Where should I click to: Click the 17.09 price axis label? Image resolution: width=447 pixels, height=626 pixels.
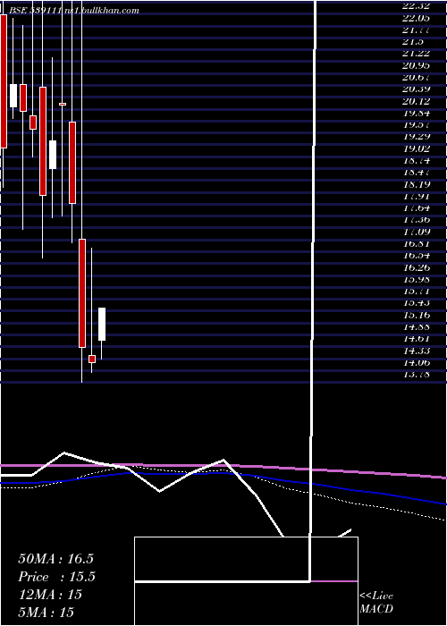pyautogui.click(x=417, y=232)
